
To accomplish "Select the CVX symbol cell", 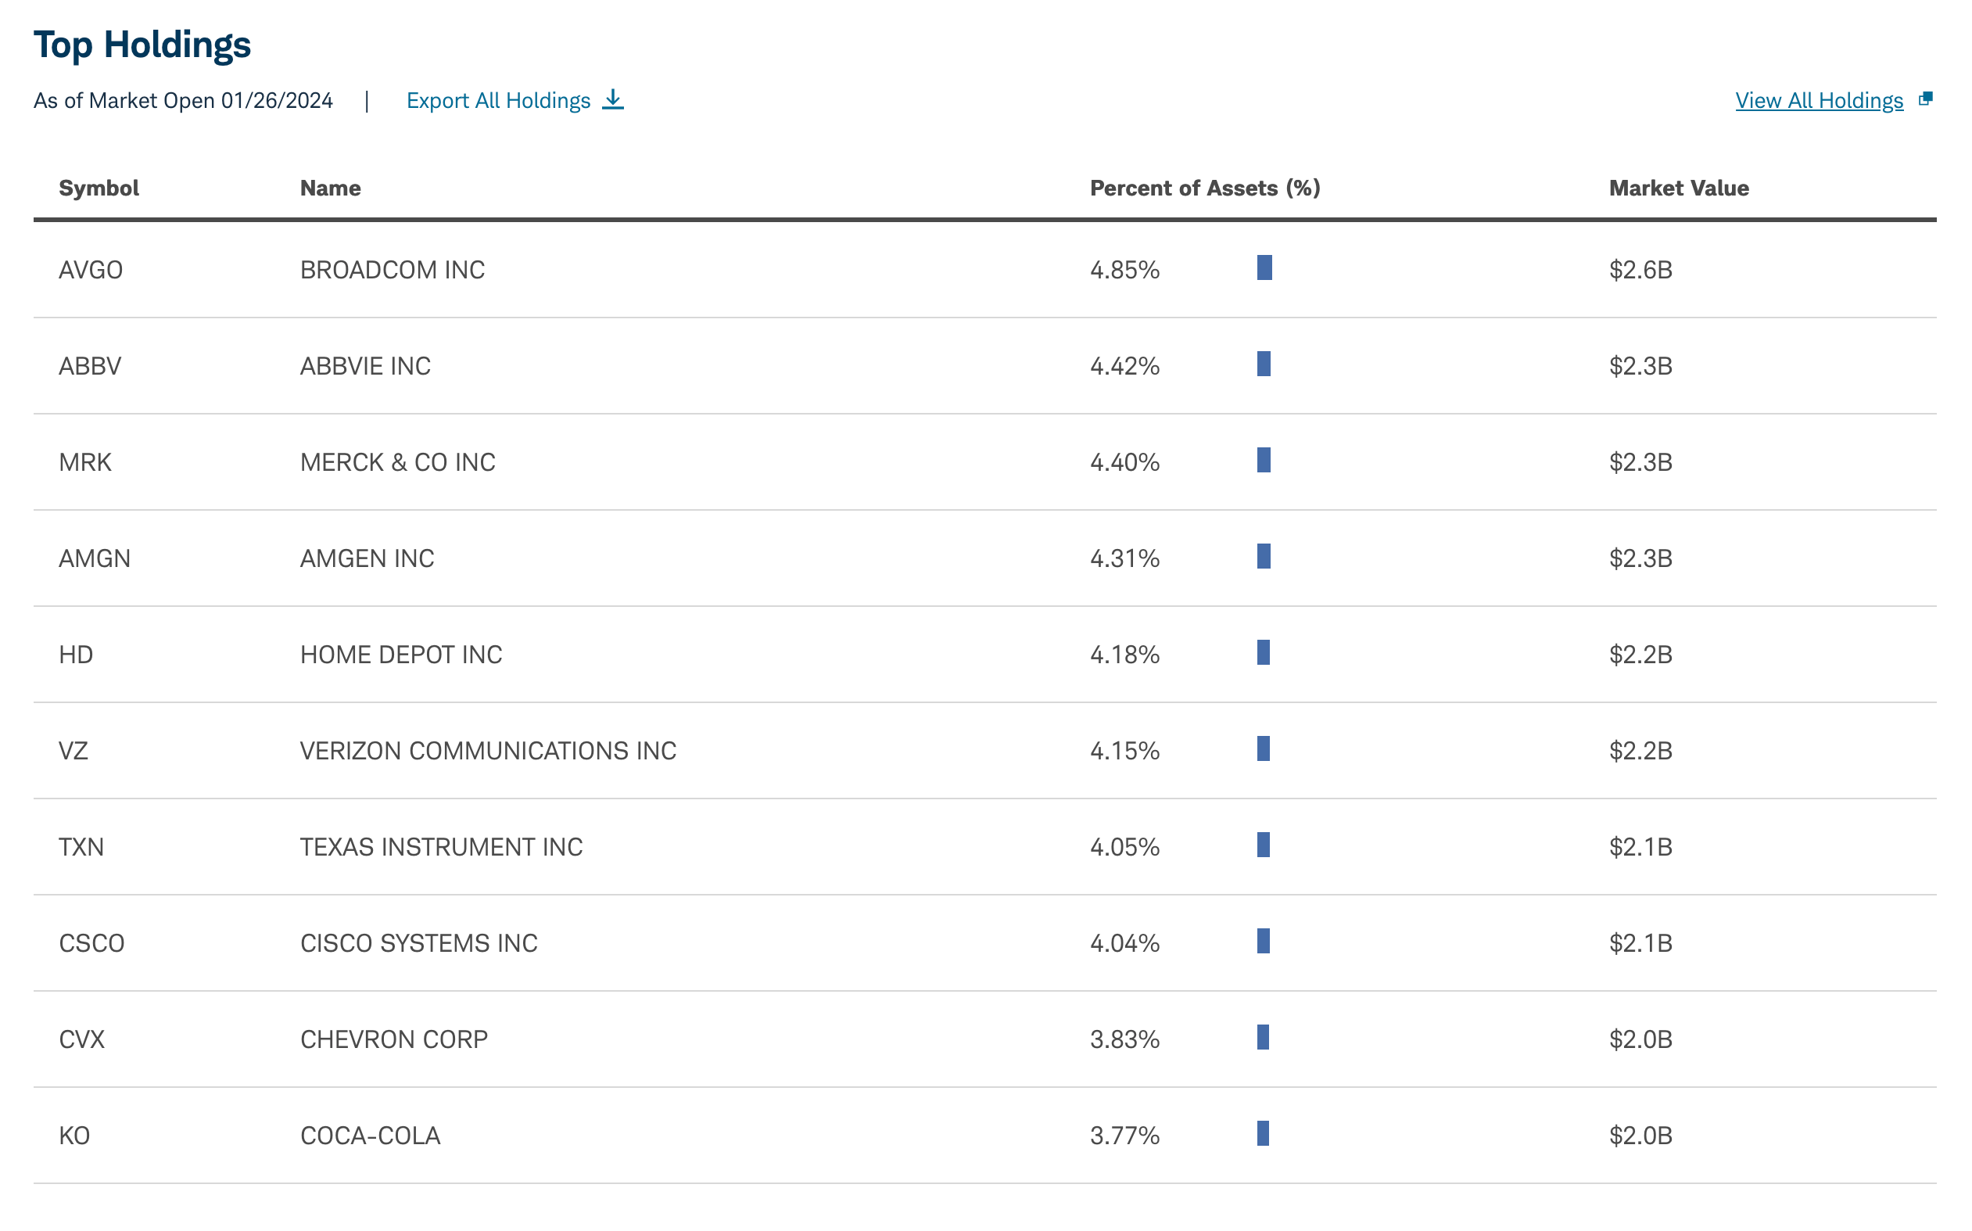I will [81, 1039].
